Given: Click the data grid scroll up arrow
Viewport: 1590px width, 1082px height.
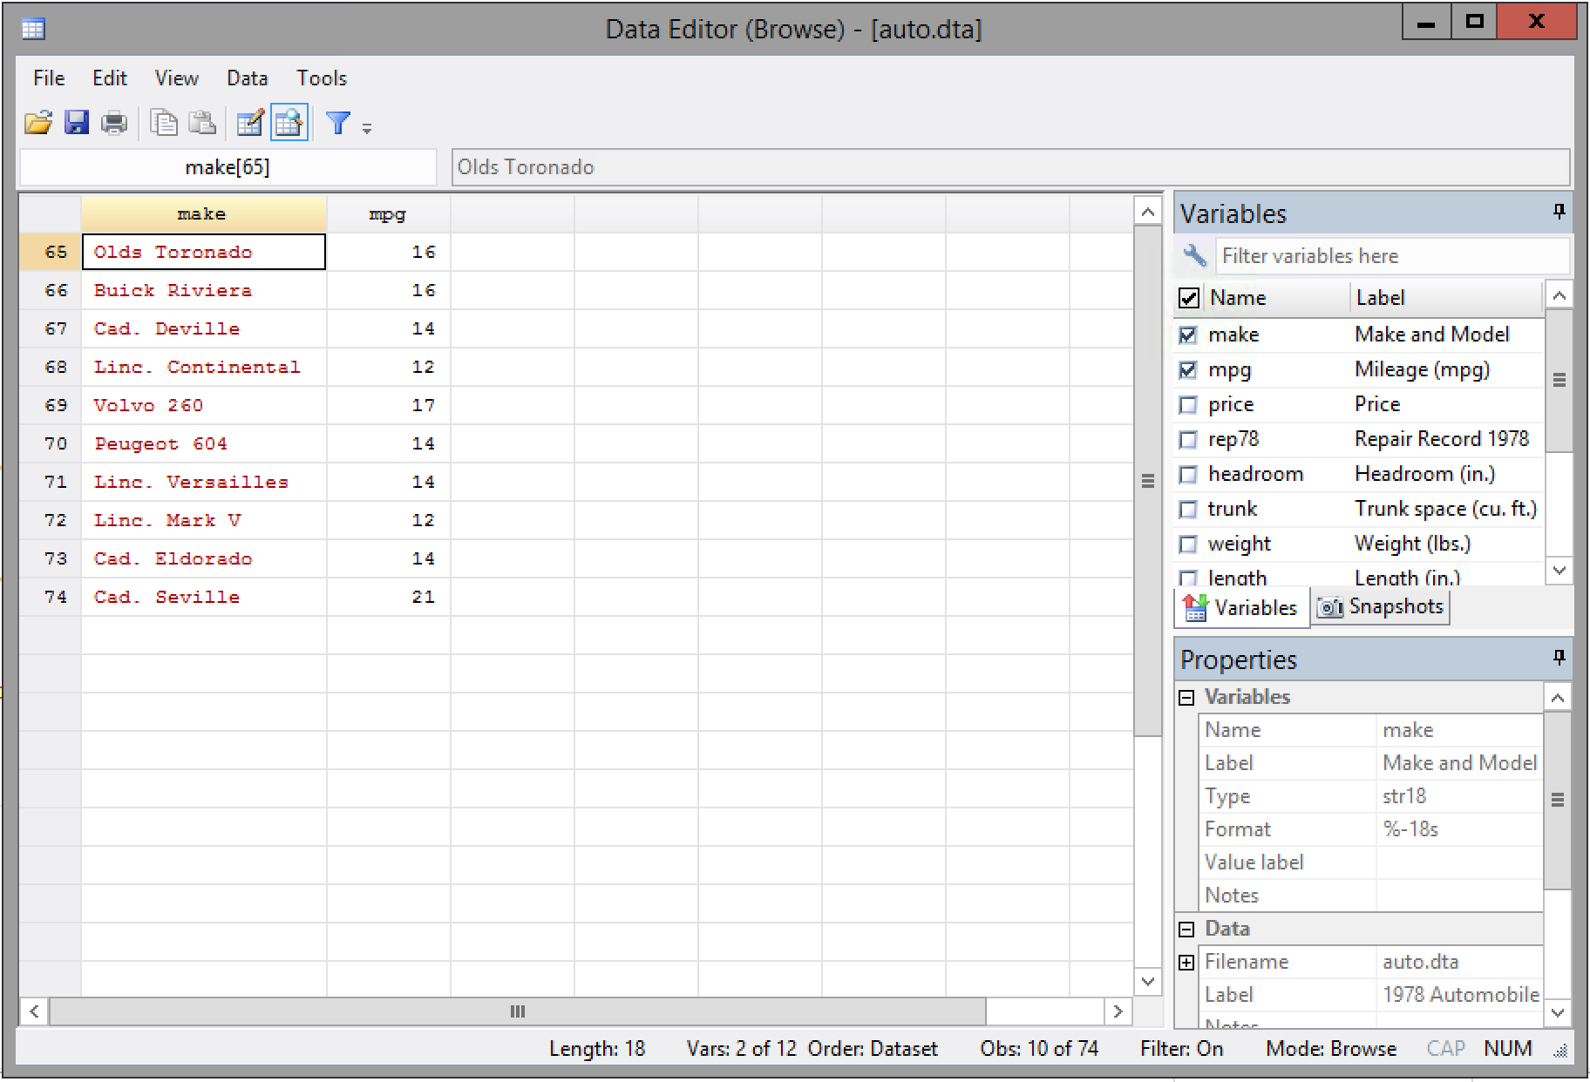Looking at the screenshot, I should (1148, 212).
